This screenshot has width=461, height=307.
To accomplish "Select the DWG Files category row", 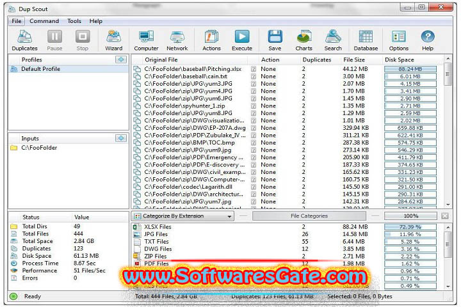I will (x=285, y=249).
